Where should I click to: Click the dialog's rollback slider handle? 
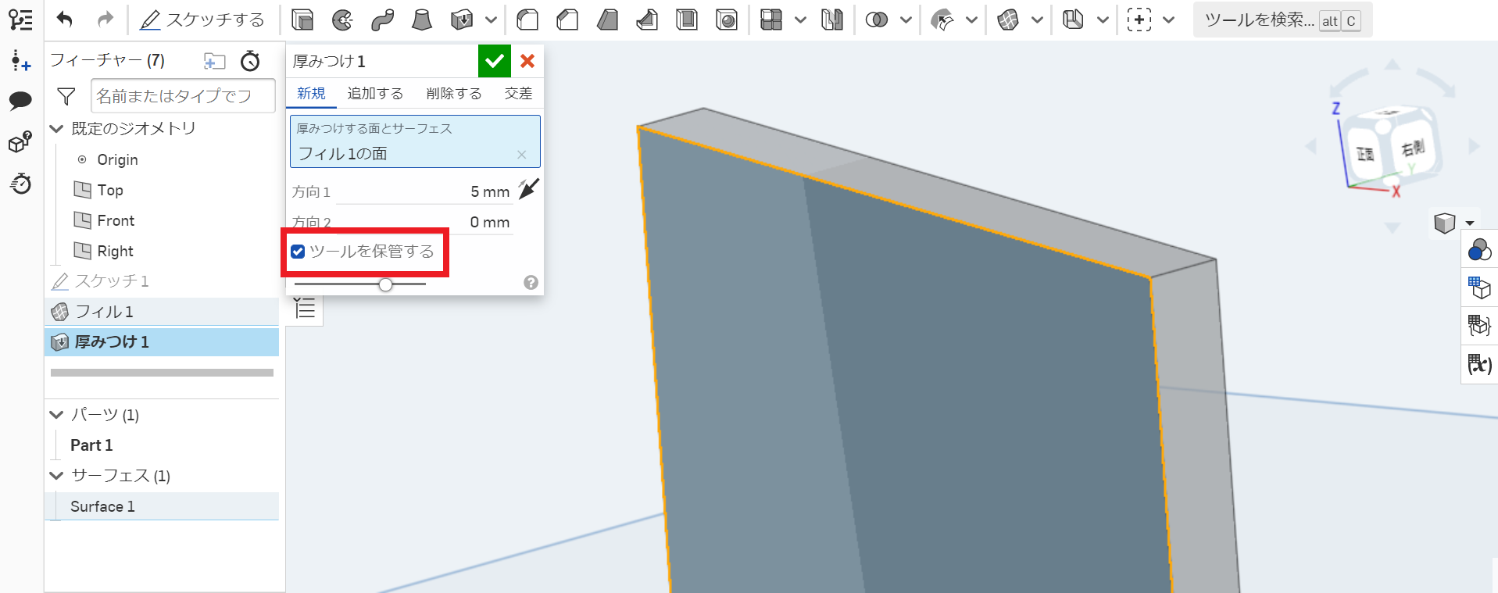click(385, 284)
